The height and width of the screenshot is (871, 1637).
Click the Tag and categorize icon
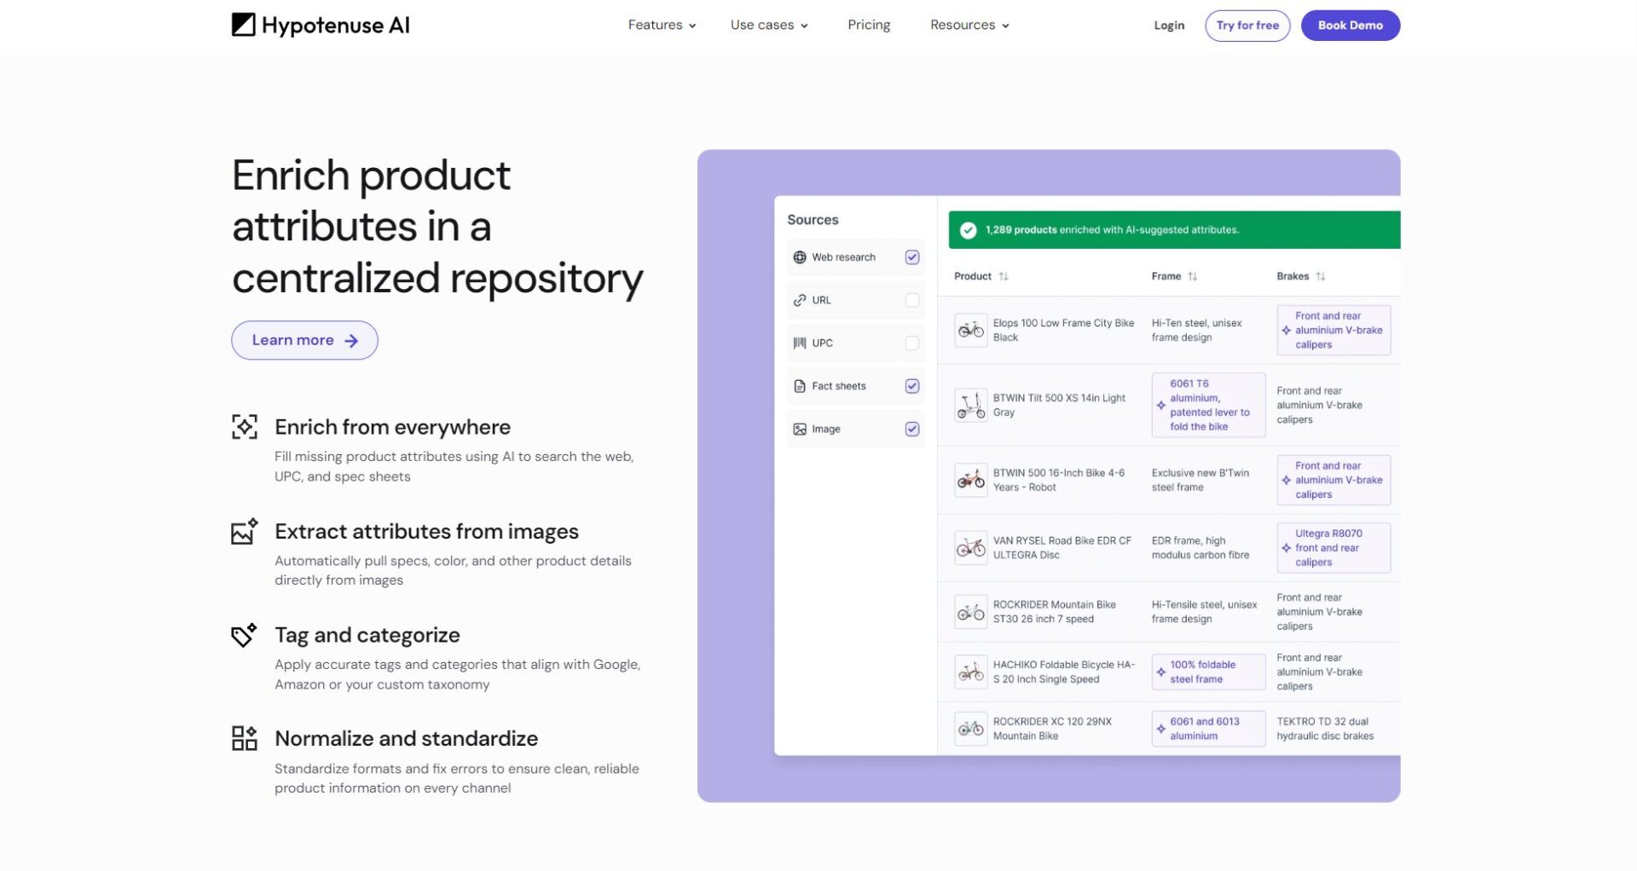(x=245, y=635)
